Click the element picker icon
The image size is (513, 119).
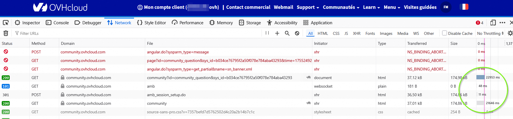pos(6,23)
